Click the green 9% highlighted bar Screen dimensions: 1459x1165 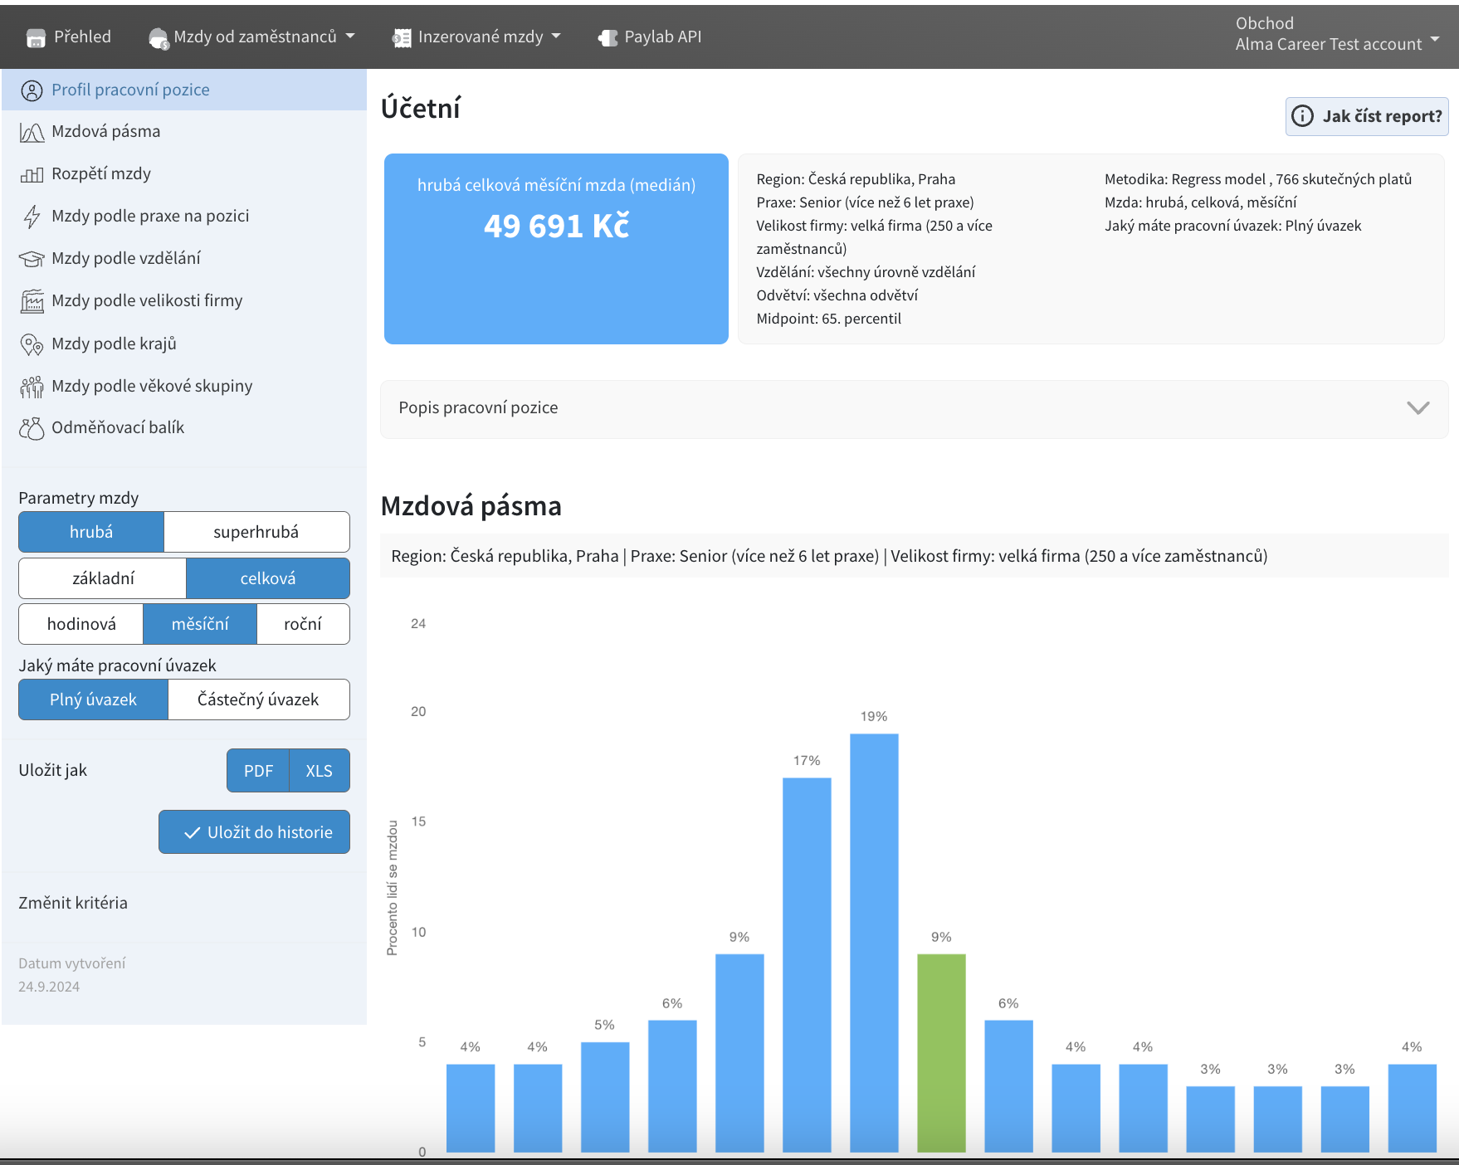(x=941, y=1053)
